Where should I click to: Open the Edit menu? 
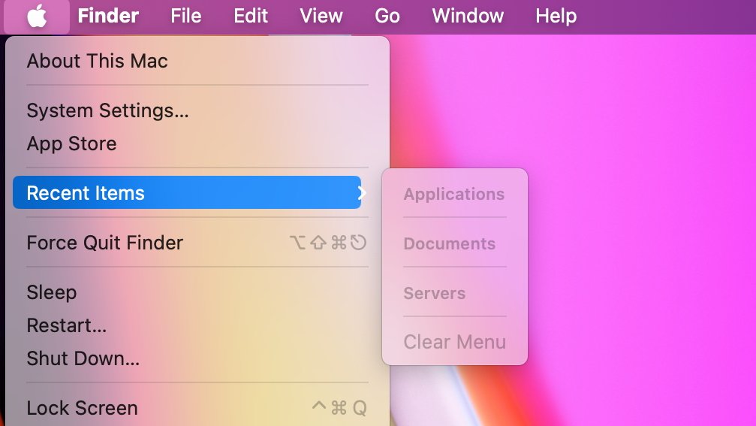tap(250, 16)
